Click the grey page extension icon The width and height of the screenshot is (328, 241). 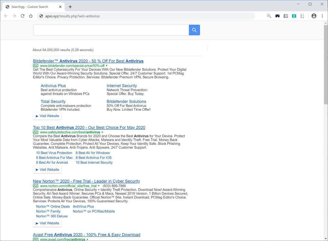pyautogui.click(x=302, y=16)
